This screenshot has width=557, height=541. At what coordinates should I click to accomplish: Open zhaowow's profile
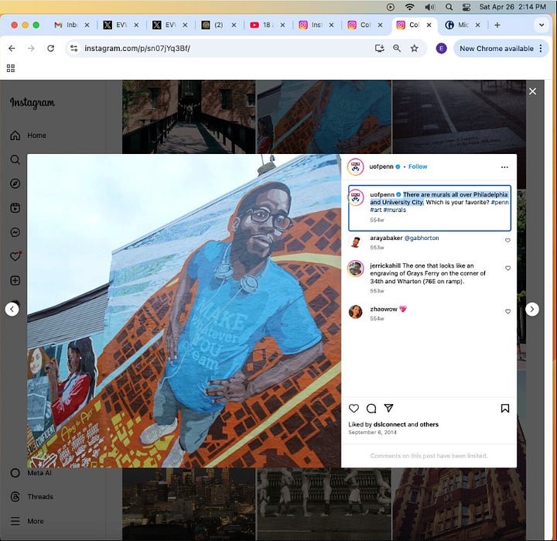coord(384,309)
